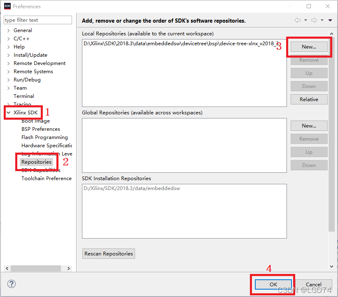Open the preferences view menu triangle

[x=330, y=20]
